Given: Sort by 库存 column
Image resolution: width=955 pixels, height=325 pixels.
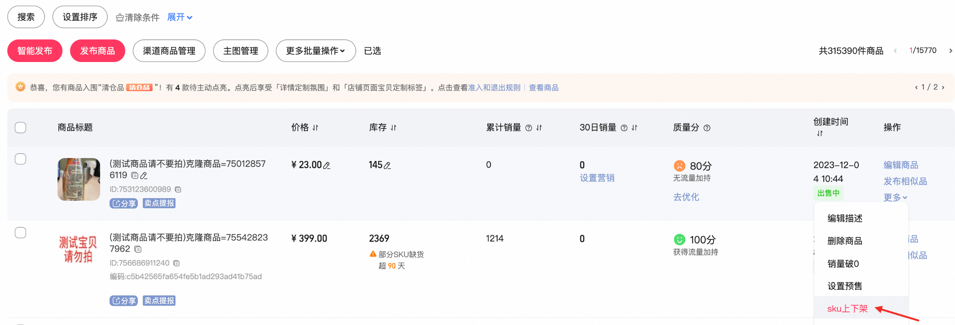Looking at the screenshot, I should (393, 128).
